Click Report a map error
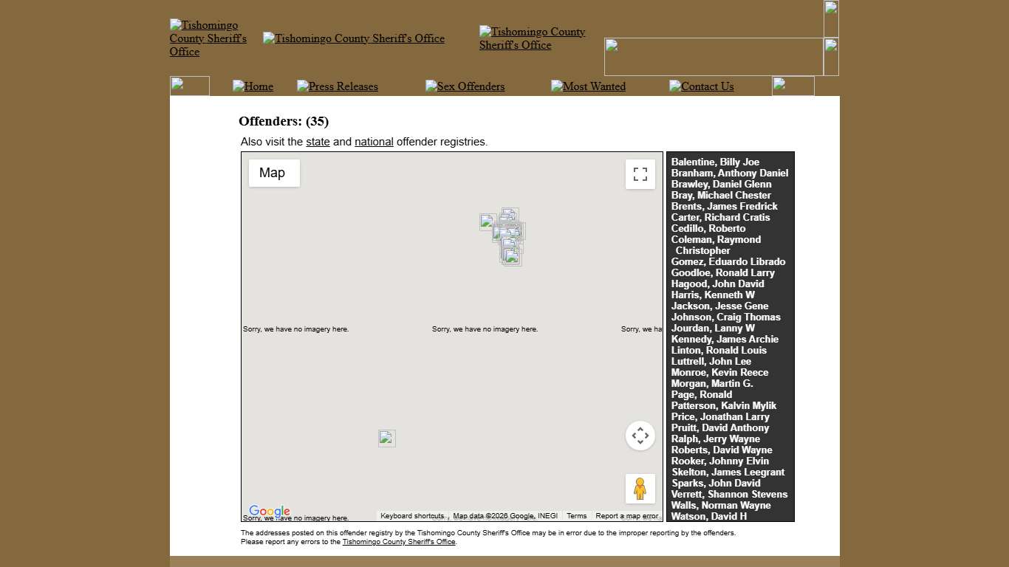The width and height of the screenshot is (1009, 567). point(626,515)
